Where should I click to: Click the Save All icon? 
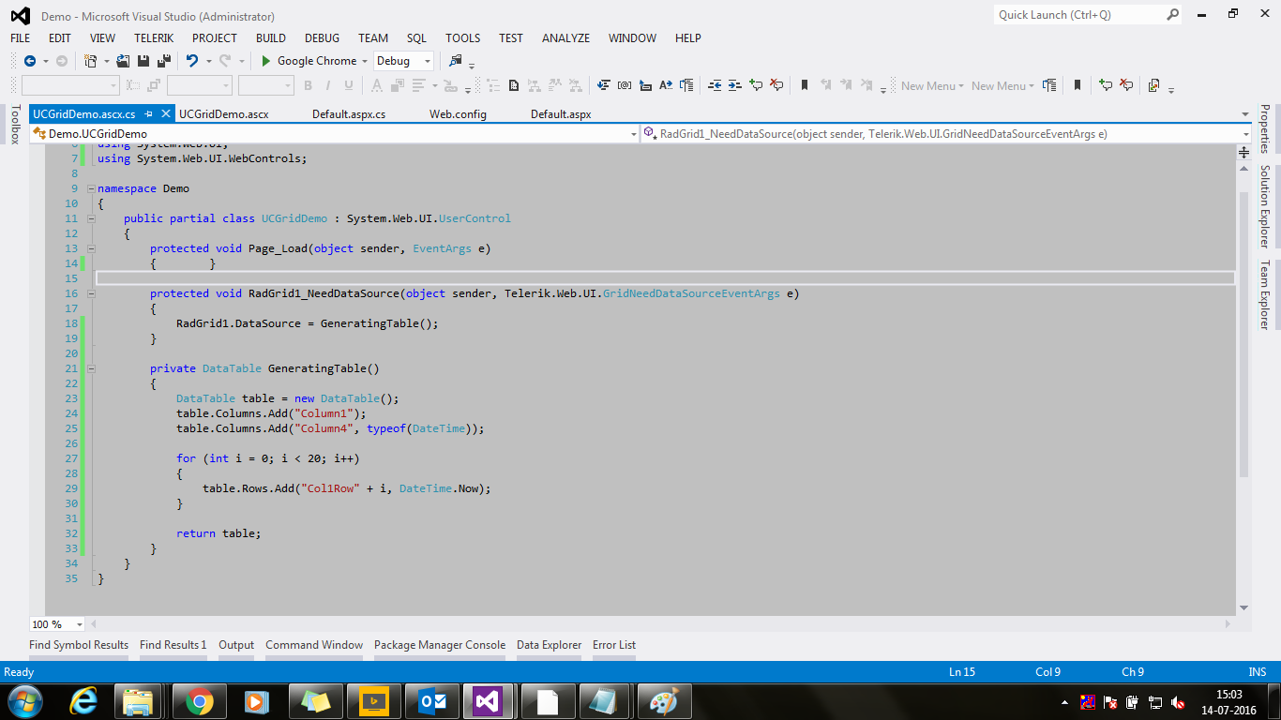pos(164,61)
